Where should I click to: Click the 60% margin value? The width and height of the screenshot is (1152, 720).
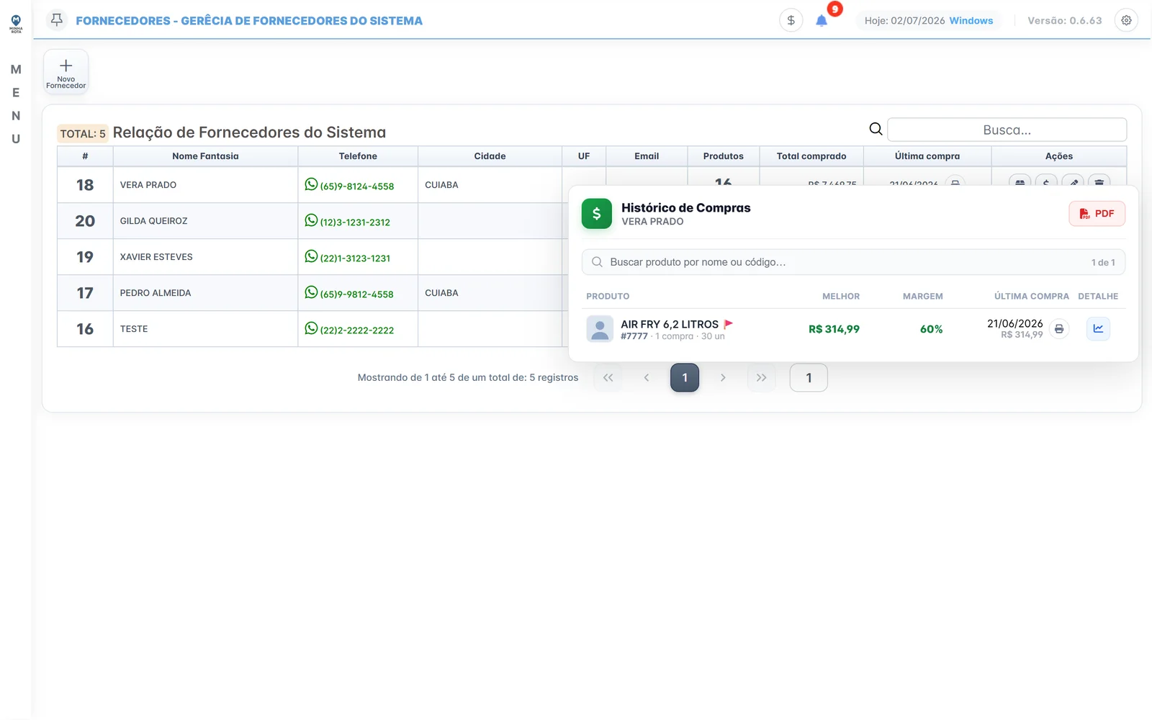[x=931, y=329]
